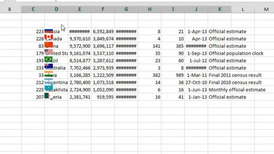This screenshot has height=154, width=274.
Task: Click the date cell 1-Mar-11
Action: pos(196,75)
